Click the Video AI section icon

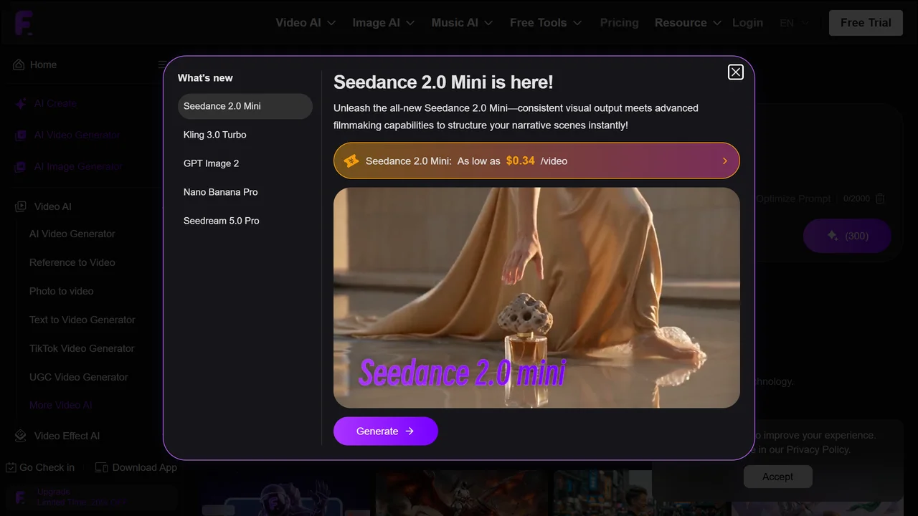coord(21,206)
